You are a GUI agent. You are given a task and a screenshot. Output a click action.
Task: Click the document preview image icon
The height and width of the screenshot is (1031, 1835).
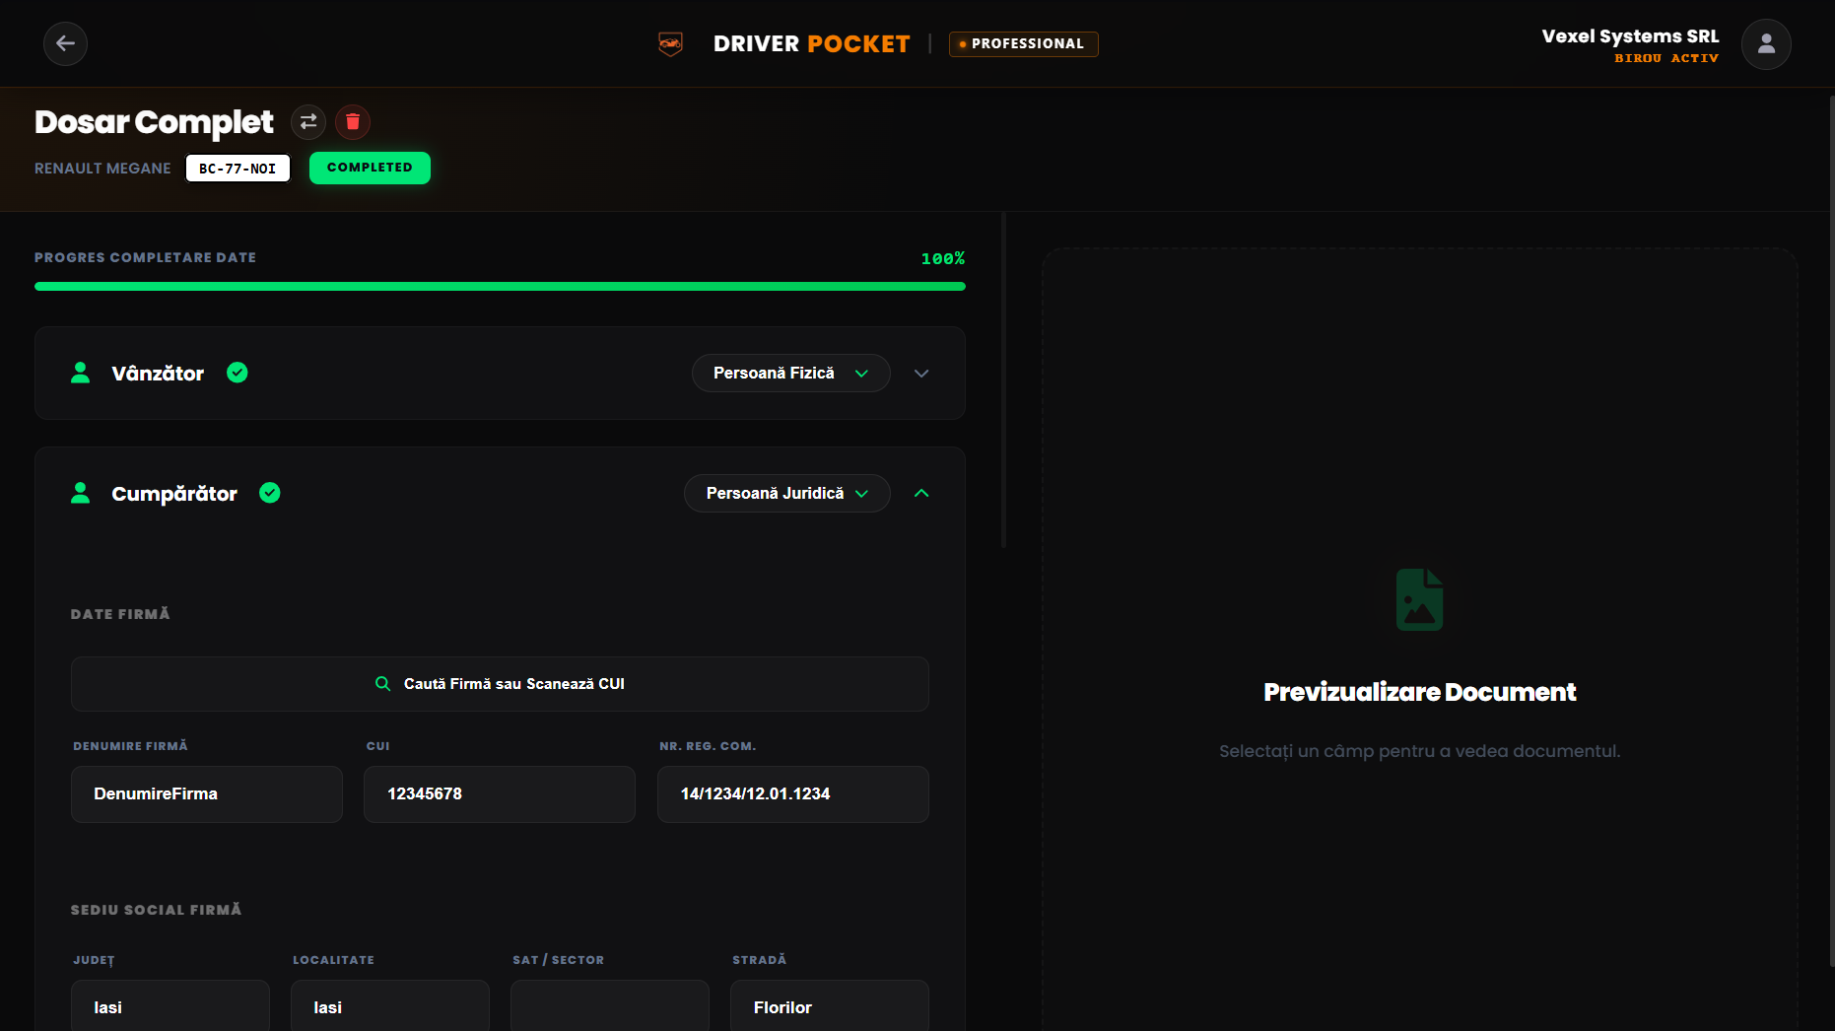pyautogui.click(x=1420, y=599)
